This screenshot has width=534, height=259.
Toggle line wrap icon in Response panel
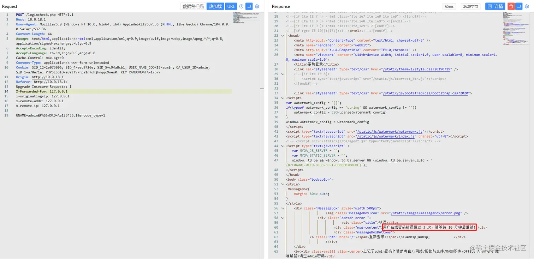(x=519, y=6)
